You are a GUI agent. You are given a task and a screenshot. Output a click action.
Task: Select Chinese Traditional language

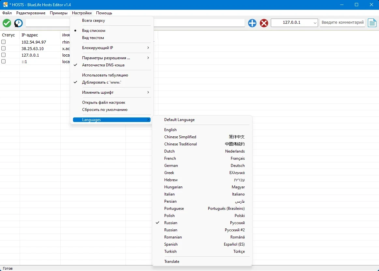(x=202, y=144)
